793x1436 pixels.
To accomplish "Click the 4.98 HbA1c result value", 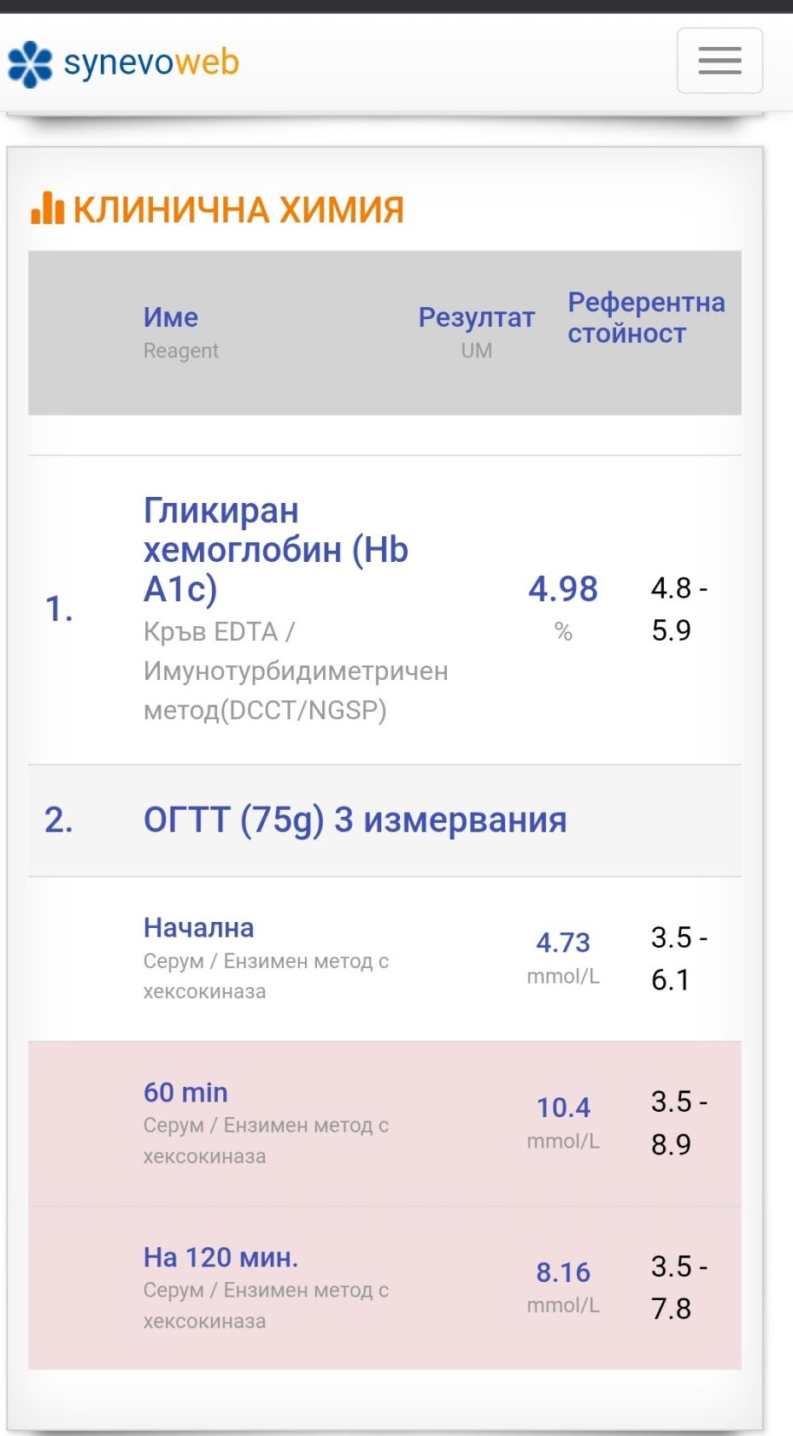I will pyautogui.click(x=563, y=588).
